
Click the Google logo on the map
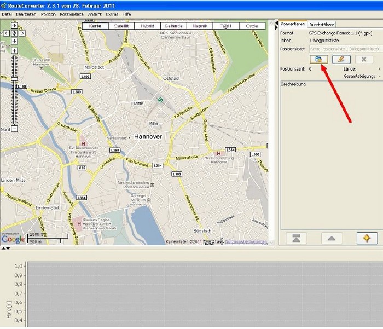13,239
